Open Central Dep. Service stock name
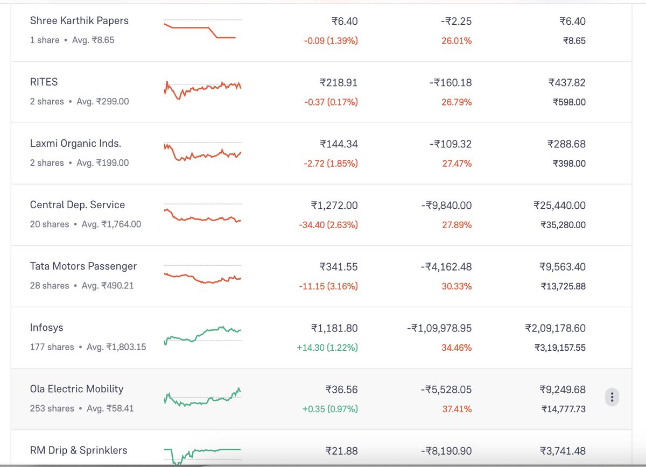 pos(78,205)
